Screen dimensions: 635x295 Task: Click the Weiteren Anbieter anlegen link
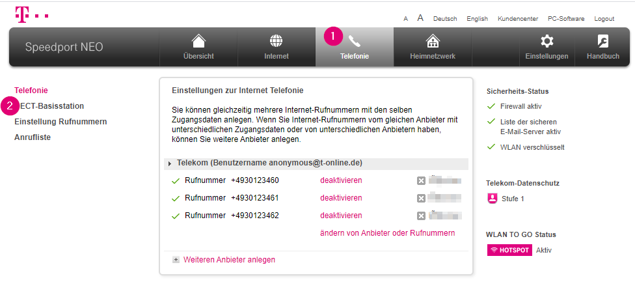(x=229, y=260)
